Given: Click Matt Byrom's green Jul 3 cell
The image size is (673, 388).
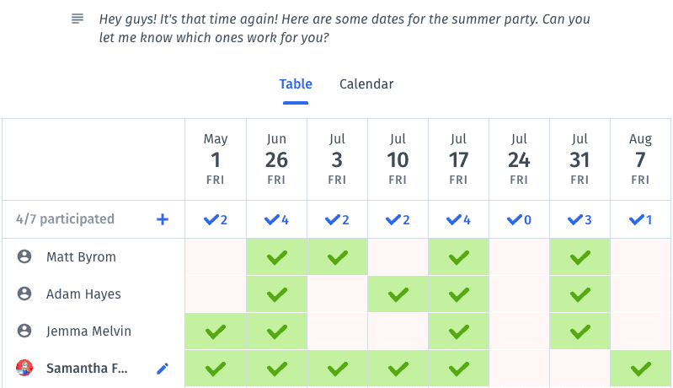Looking at the screenshot, I should coord(337,257).
